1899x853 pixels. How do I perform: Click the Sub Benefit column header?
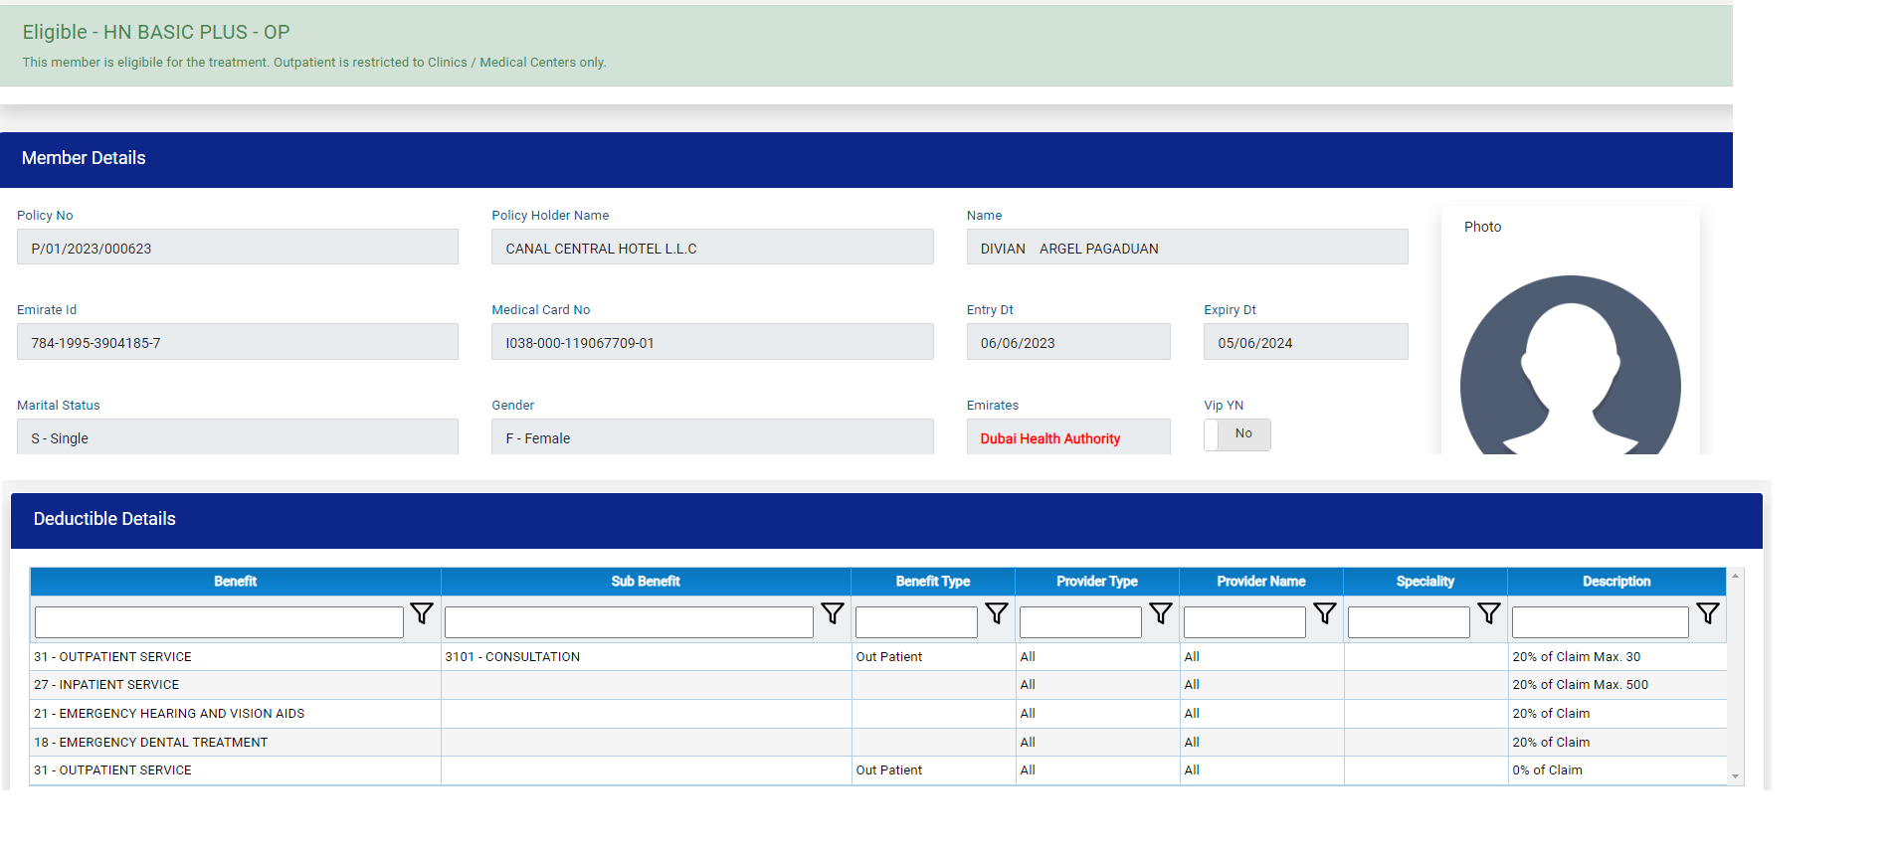pos(646,582)
